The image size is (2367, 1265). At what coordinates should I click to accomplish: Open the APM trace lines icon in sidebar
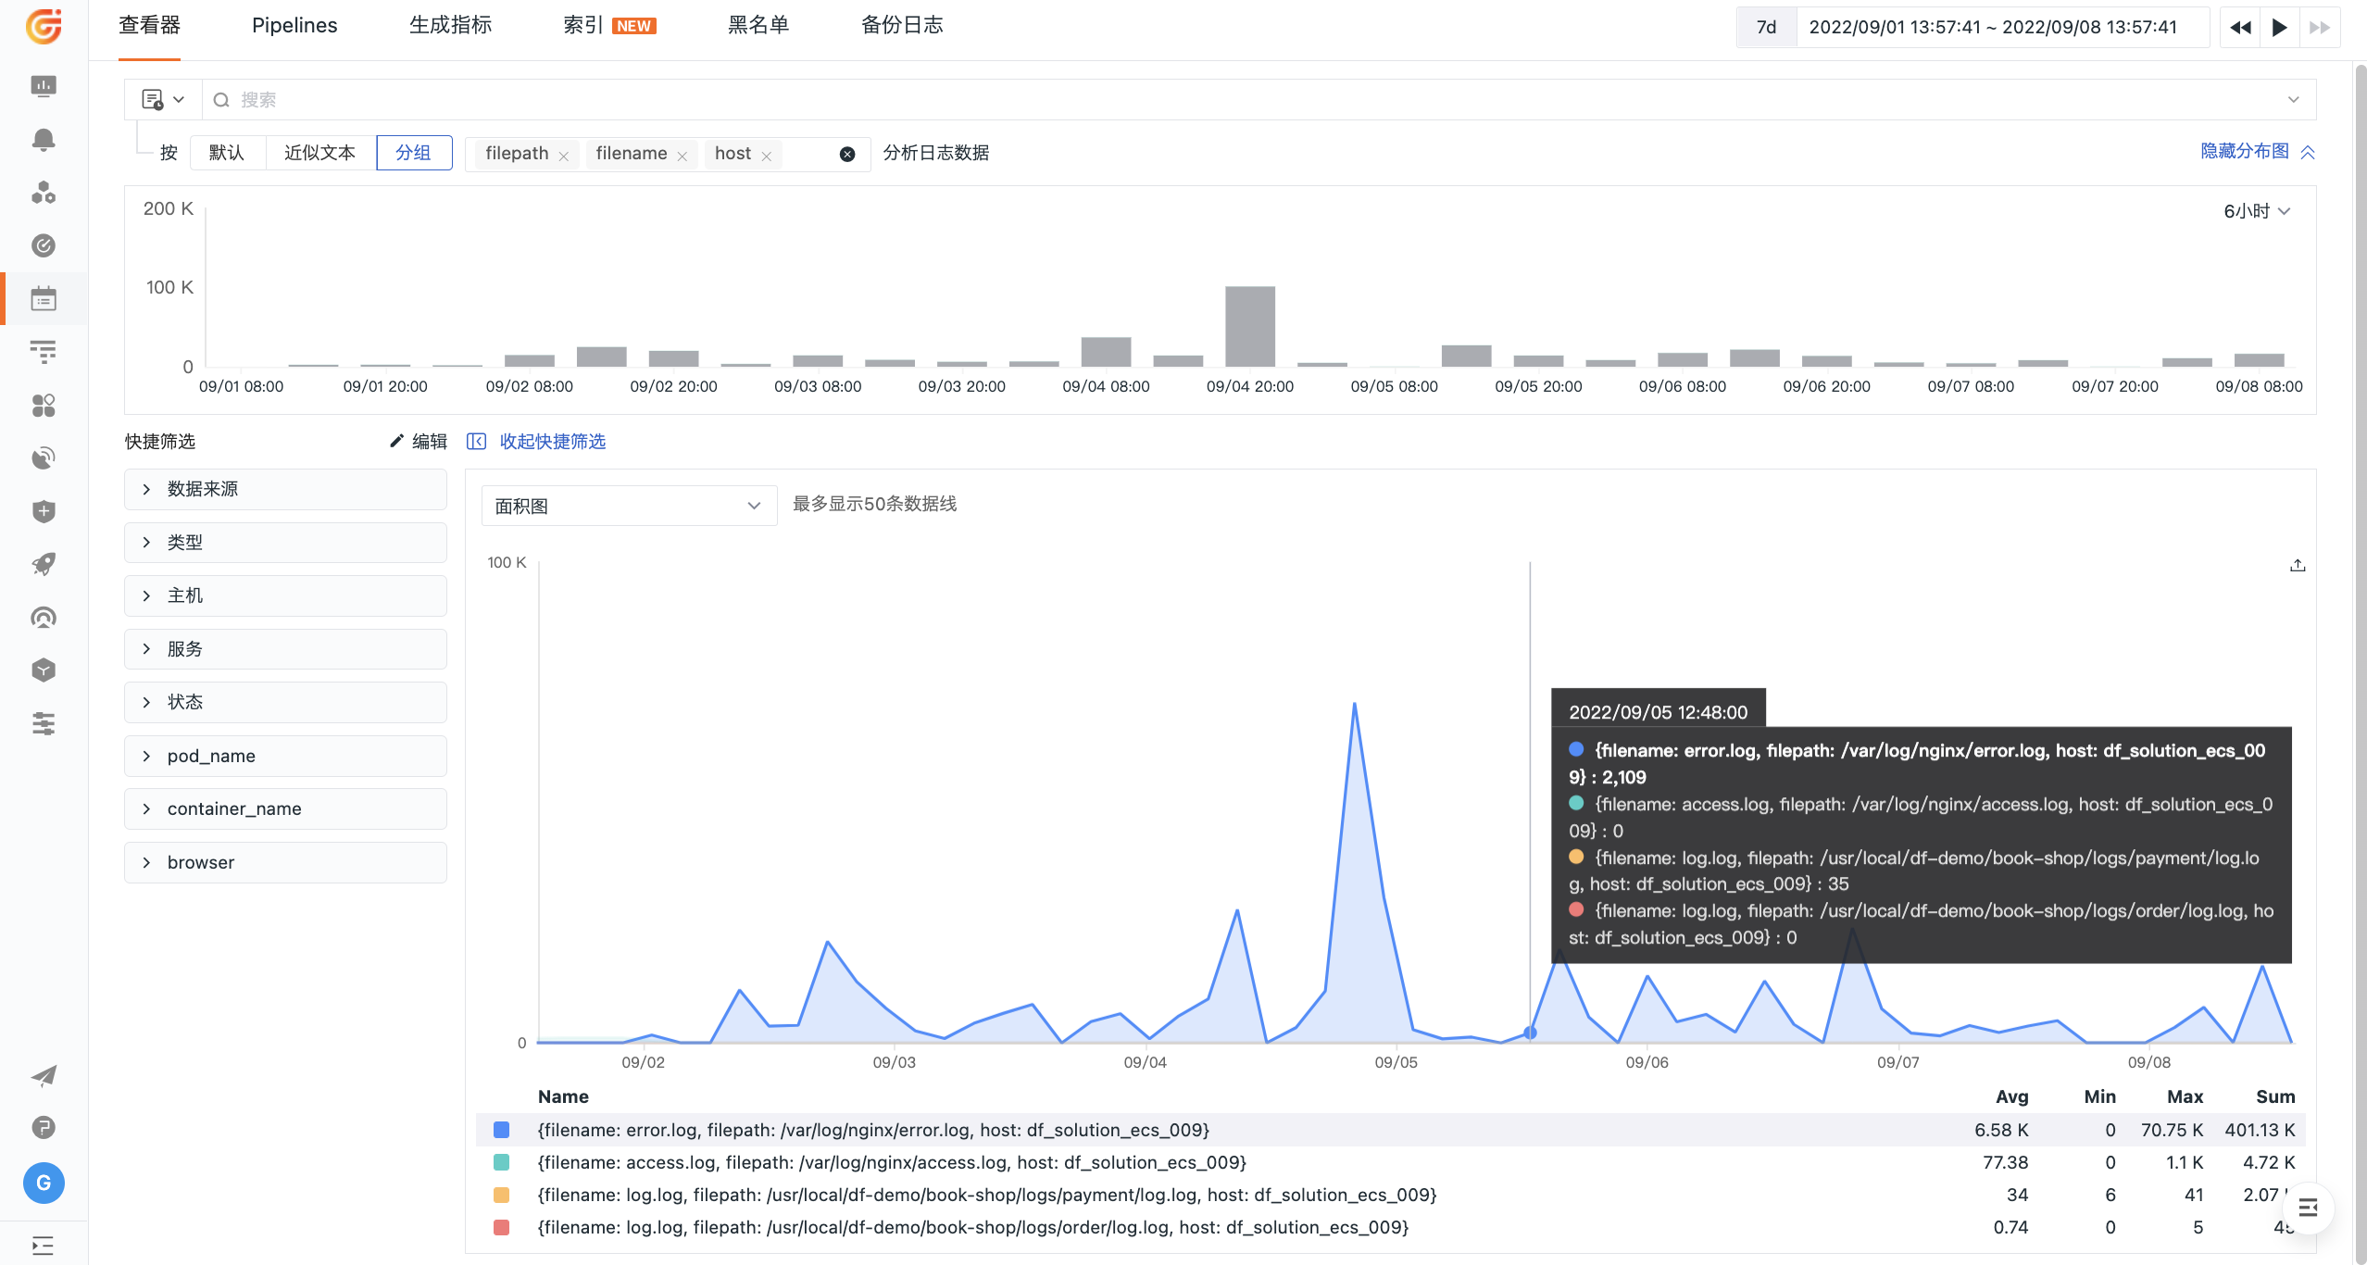[x=44, y=352]
